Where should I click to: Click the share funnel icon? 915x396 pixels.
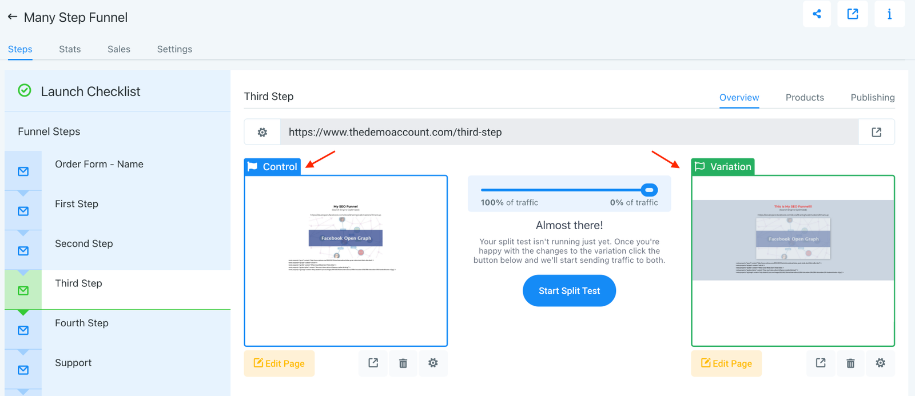pyautogui.click(x=817, y=14)
